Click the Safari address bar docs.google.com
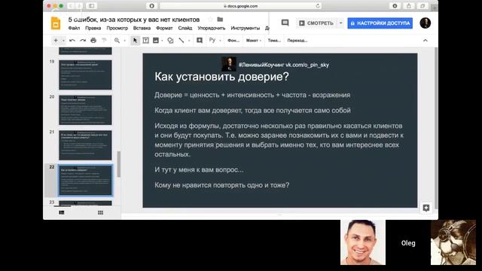Image resolution: width=482 pixels, height=271 pixels. coord(240,6)
